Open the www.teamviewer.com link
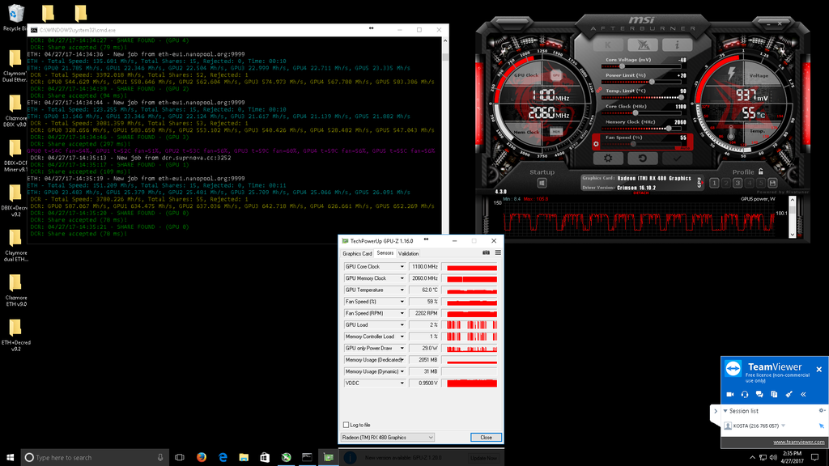Screen dimensions: 829x466 pos(799,442)
